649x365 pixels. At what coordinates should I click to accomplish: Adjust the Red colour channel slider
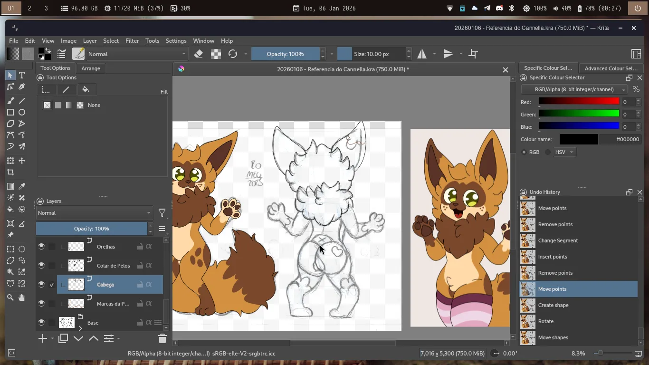579,102
